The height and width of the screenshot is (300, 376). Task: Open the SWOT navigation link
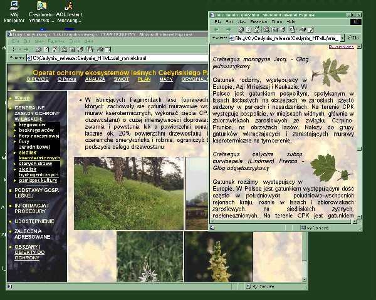click(122, 79)
